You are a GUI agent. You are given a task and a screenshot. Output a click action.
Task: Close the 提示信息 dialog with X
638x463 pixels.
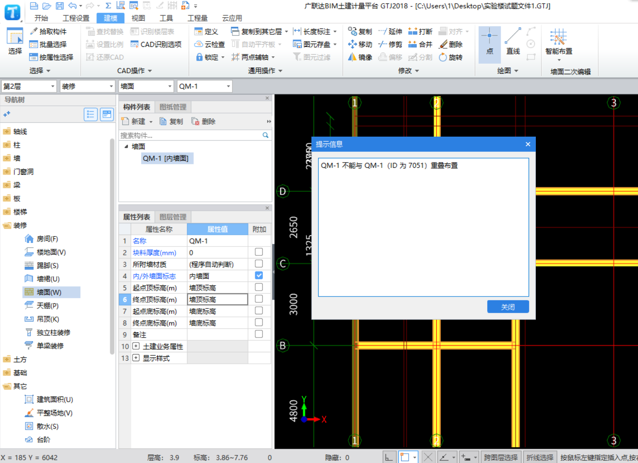click(528, 144)
